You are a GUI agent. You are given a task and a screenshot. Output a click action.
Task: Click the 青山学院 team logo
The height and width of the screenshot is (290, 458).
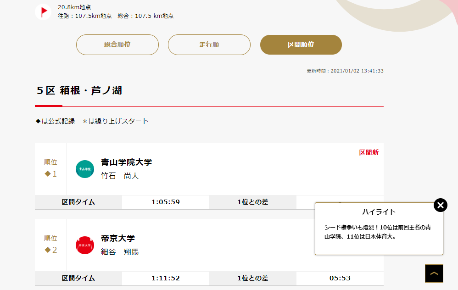tap(85, 169)
